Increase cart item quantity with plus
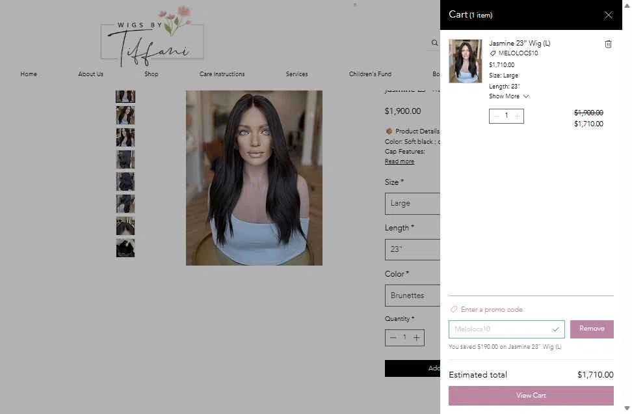Image resolution: width=632 pixels, height=414 pixels. [517, 117]
